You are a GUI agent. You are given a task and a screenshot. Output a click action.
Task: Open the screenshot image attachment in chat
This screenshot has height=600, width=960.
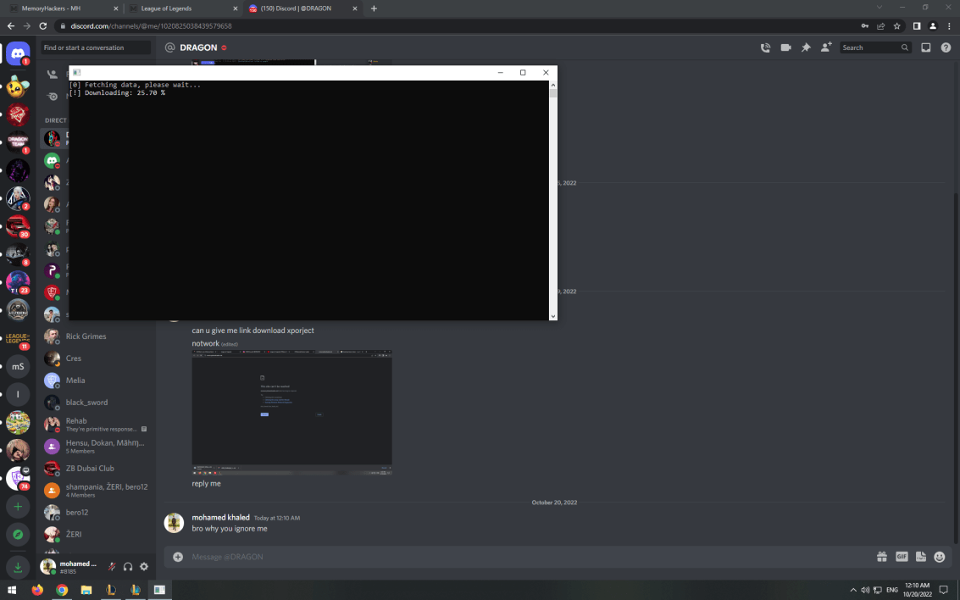pos(292,412)
